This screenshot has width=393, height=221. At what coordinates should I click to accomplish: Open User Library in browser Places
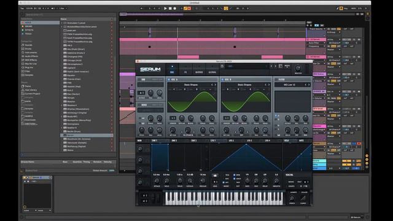31,90
